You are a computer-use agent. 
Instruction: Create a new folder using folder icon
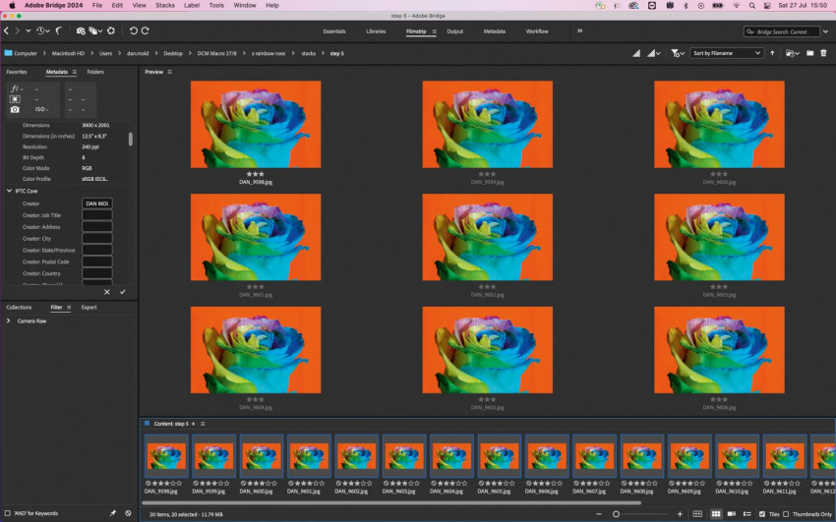[809, 53]
